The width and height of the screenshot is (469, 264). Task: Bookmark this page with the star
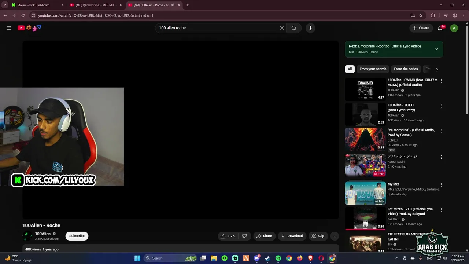(421, 15)
